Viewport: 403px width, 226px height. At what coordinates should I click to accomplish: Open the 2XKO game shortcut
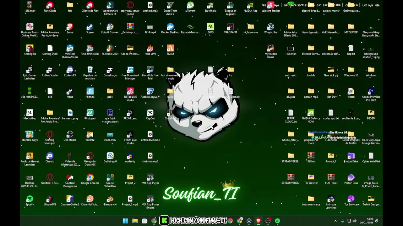[210, 29]
